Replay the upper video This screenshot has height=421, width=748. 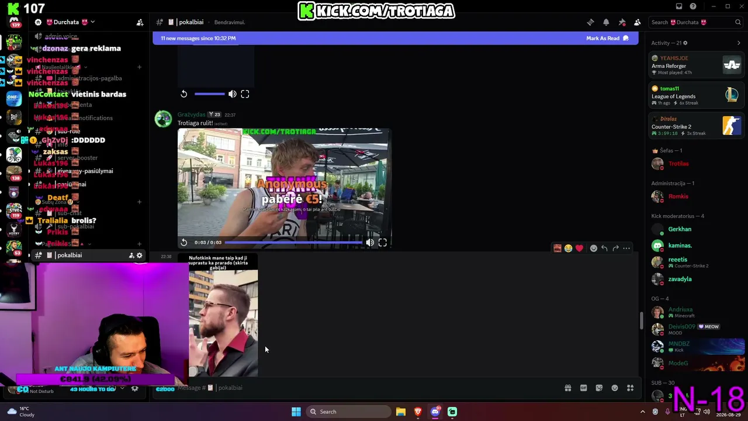point(183,94)
